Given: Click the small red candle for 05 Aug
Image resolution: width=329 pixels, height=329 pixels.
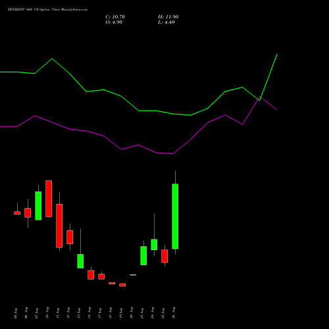Looking at the screenshot, I should tap(17, 213).
